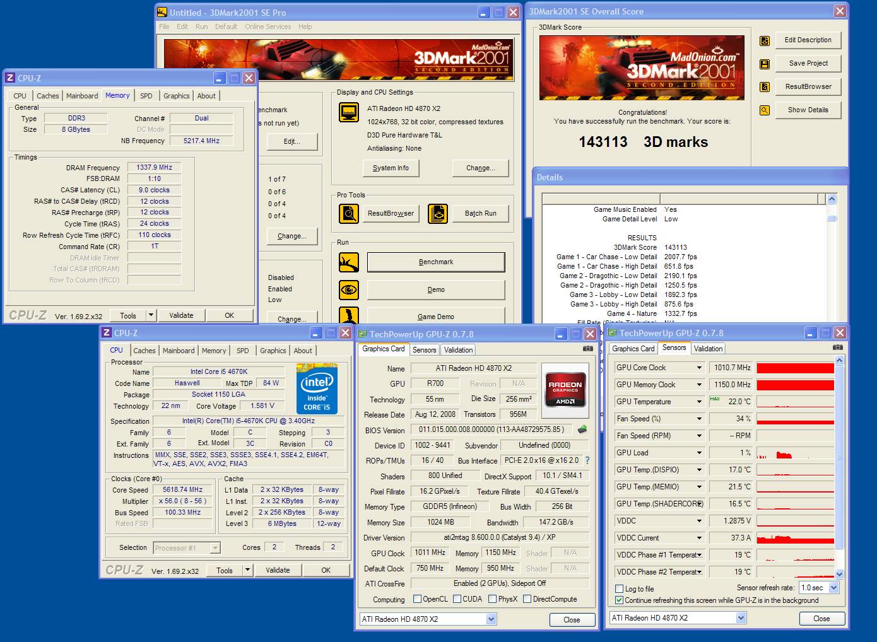Click the Game Demo button
The width and height of the screenshot is (877, 642).
(436, 315)
